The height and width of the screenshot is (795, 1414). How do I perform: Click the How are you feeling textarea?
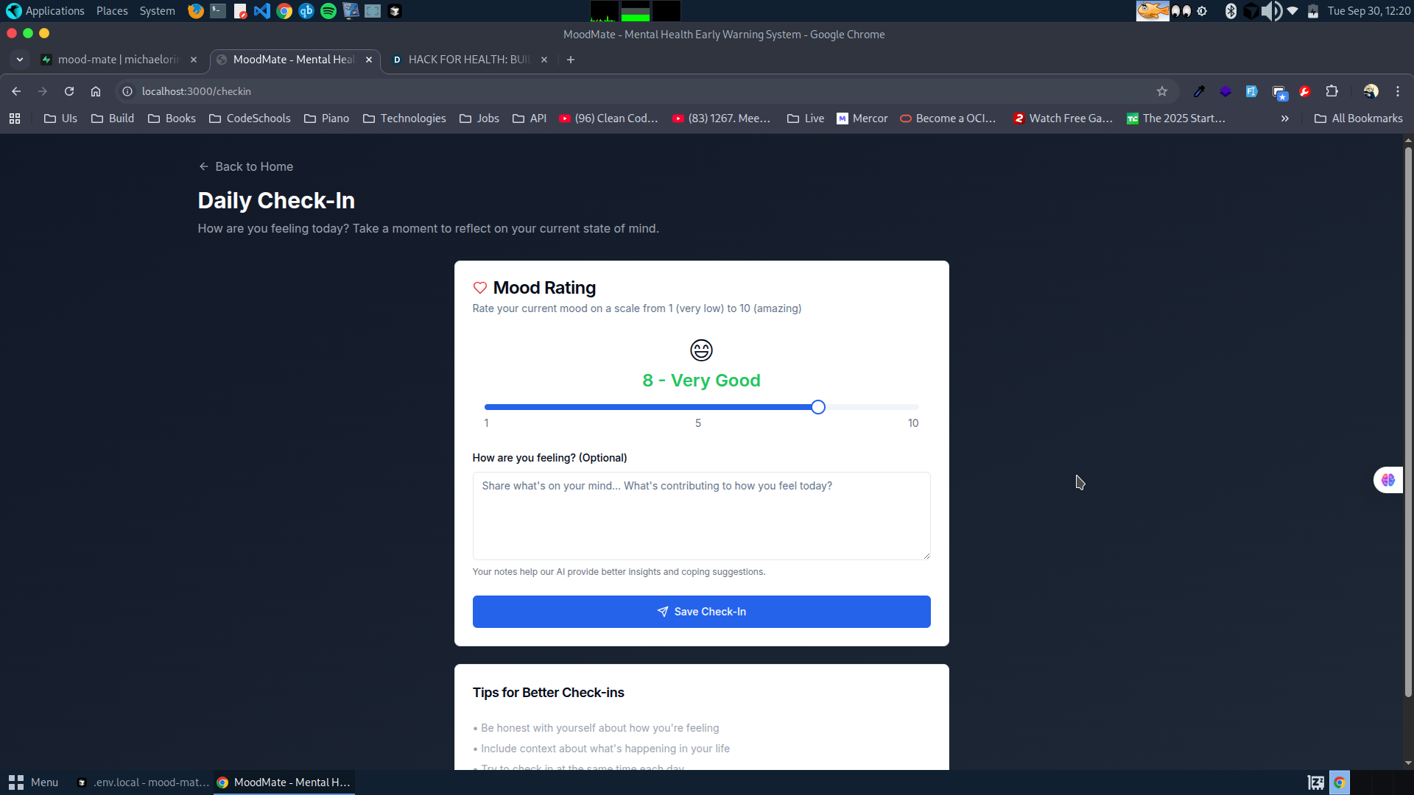701,516
